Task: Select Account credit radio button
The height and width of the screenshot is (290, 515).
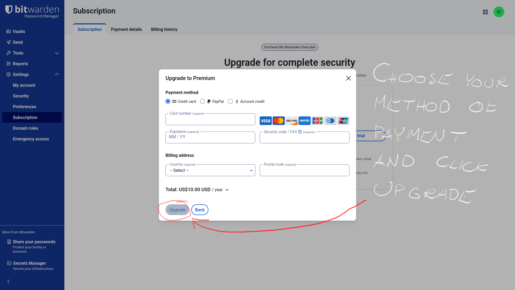Action: click(230, 101)
